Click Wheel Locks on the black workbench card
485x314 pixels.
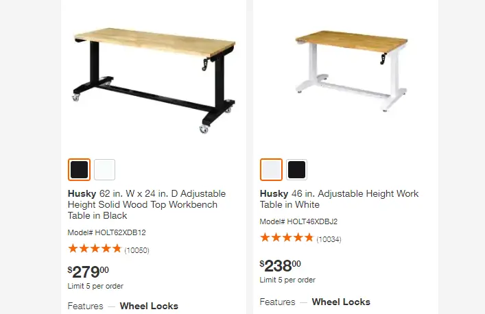[149, 306]
